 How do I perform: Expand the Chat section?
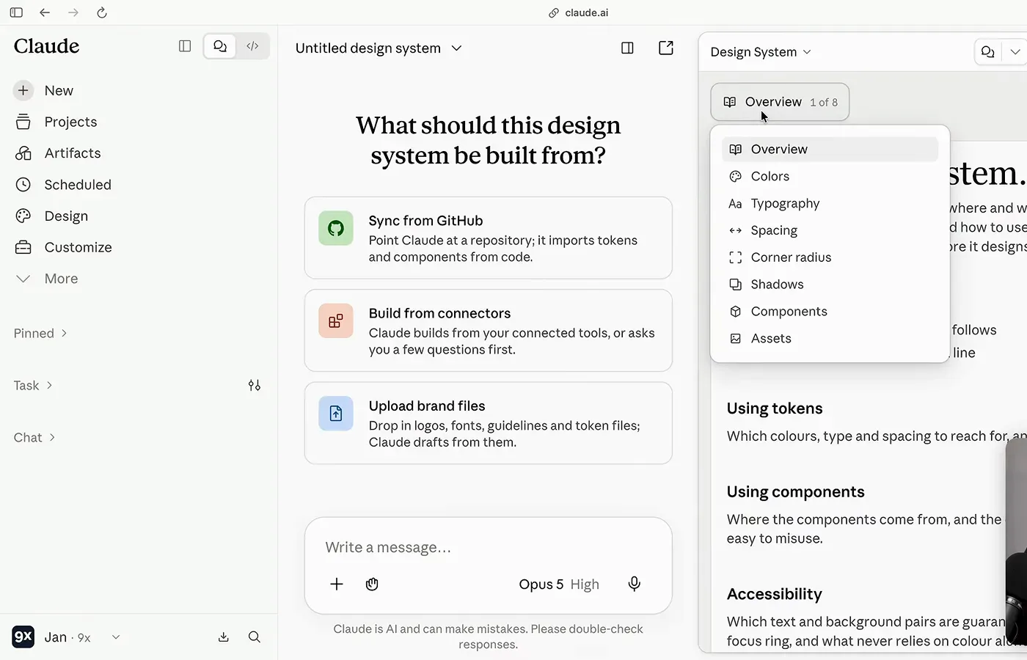pyautogui.click(x=34, y=437)
